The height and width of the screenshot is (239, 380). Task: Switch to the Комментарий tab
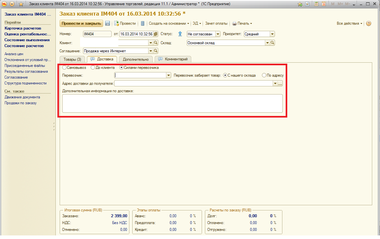click(x=173, y=59)
